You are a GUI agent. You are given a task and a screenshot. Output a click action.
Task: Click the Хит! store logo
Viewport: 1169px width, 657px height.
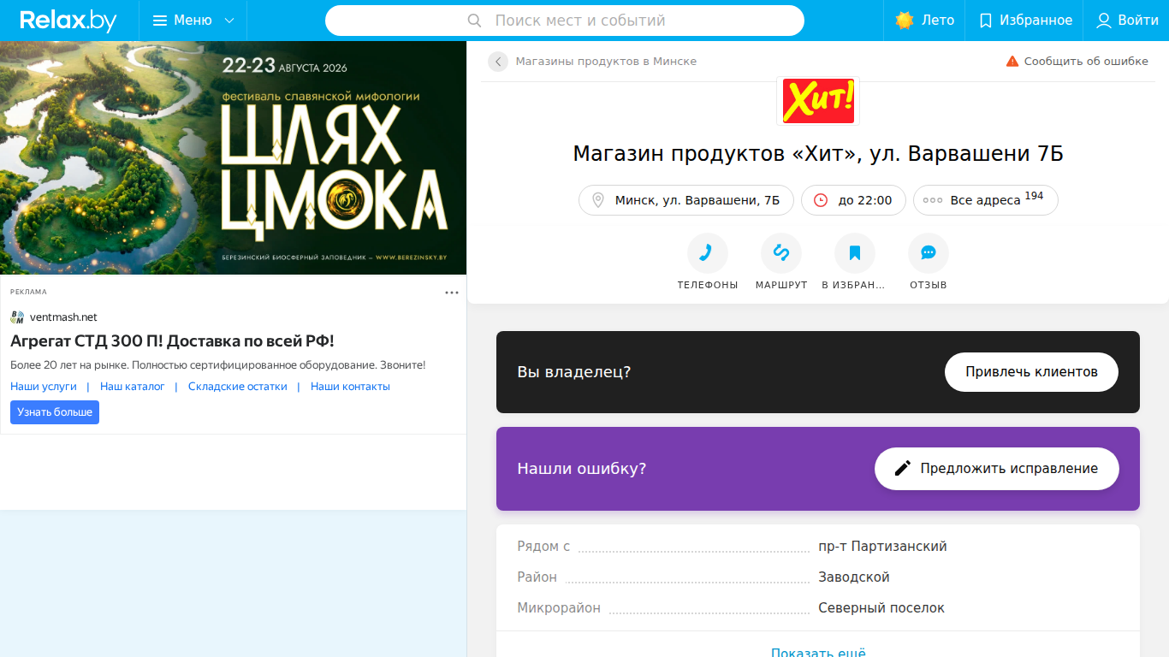(x=818, y=101)
